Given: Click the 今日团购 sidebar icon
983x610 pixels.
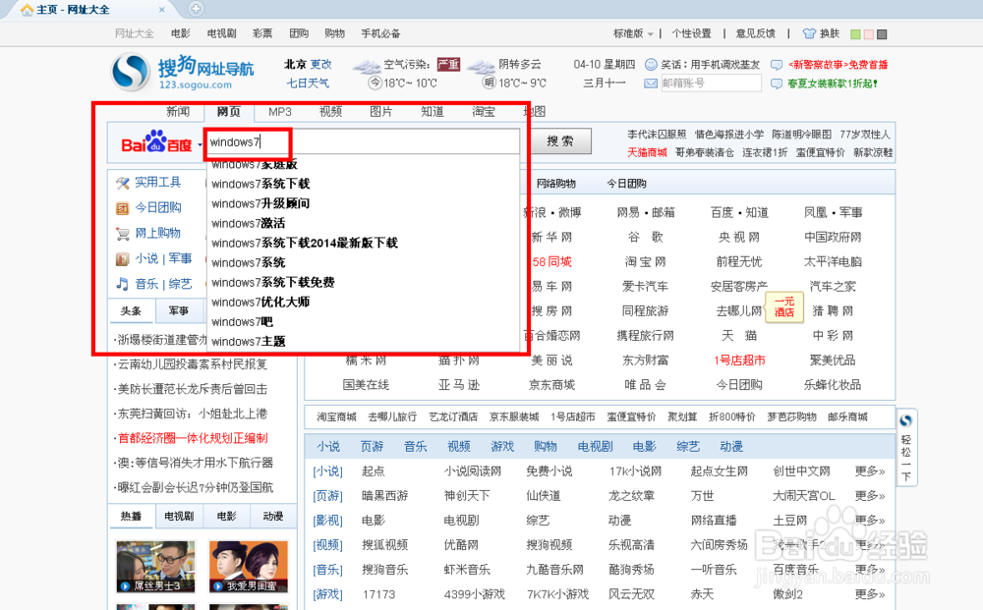Looking at the screenshot, I should [x=123, y=208].
